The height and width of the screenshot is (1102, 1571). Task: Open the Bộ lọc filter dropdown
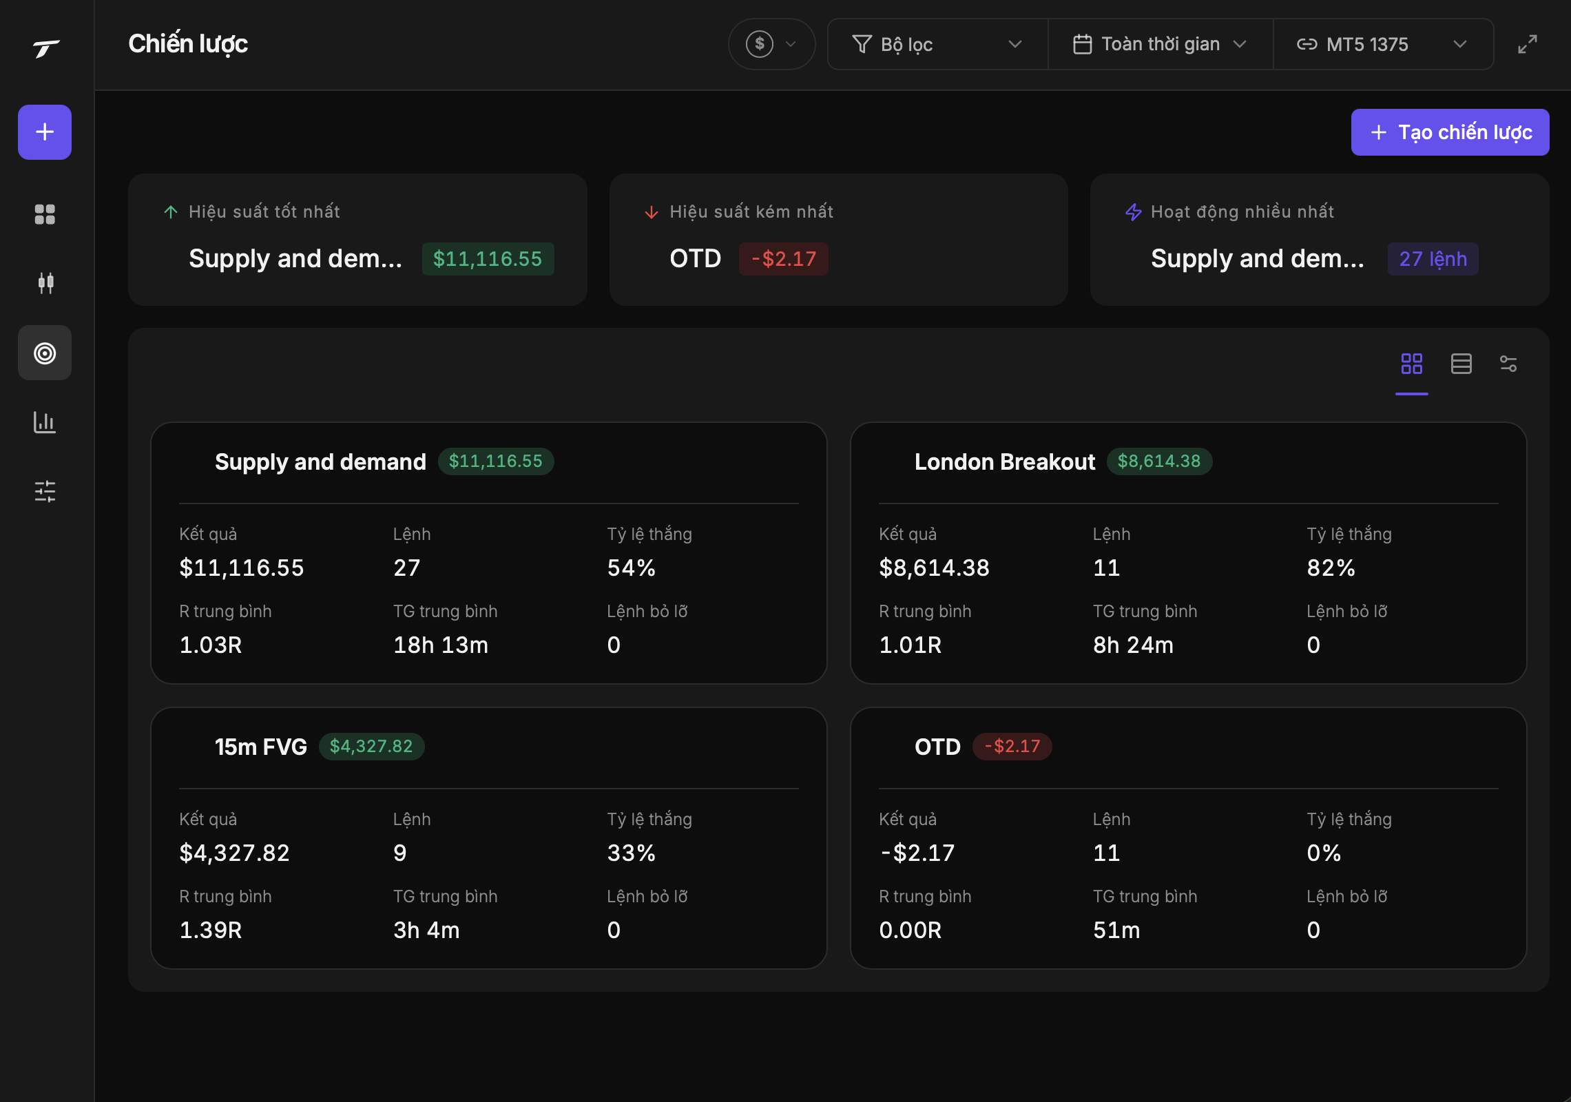937,44
